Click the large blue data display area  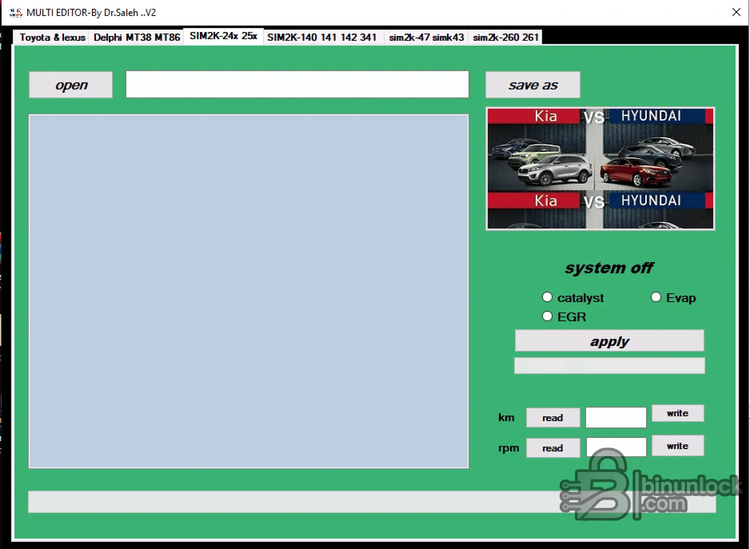click(x=249, y=291)
